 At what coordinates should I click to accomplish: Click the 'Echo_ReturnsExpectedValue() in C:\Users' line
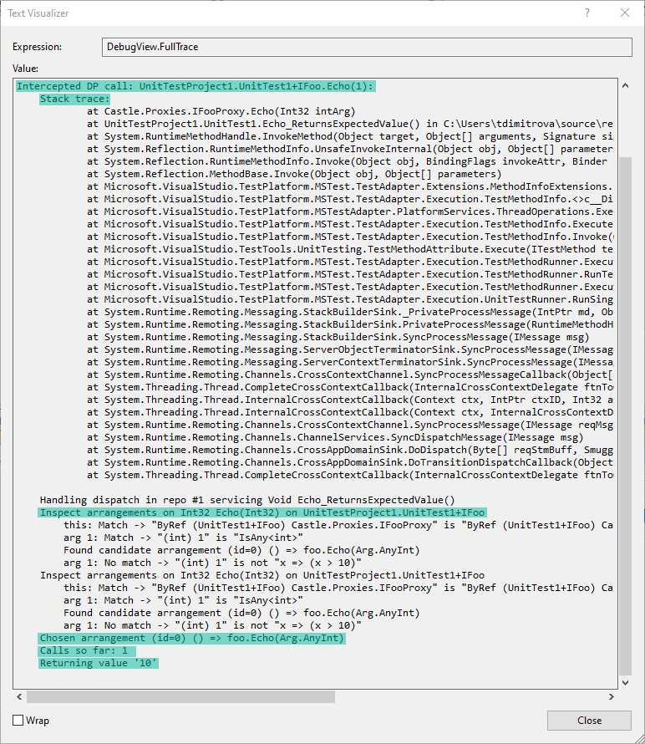coord(350,124)
